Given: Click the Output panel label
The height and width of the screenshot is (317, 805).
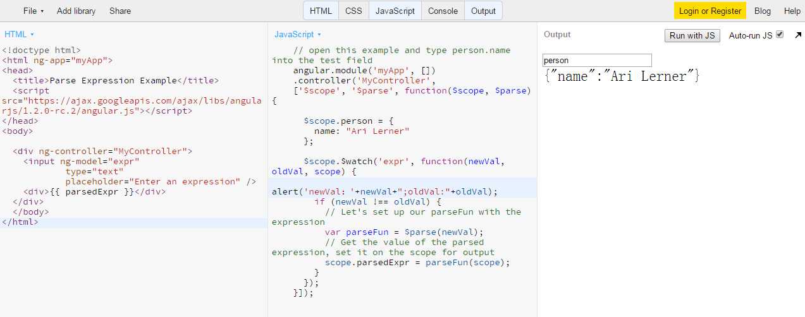Looking at the screenshot, I should (557, 35).
